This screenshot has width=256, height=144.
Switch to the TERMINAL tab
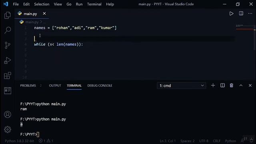tap(74, 86)
